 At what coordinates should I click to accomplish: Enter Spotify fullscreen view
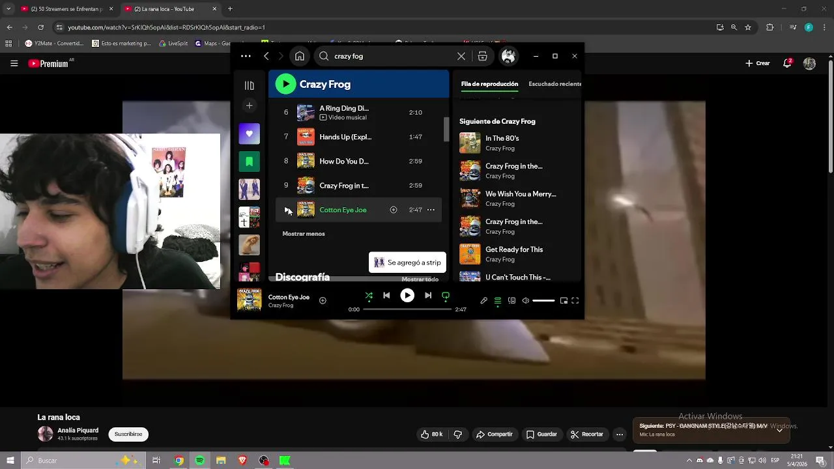pyautogui.click(x=575, y=301)
